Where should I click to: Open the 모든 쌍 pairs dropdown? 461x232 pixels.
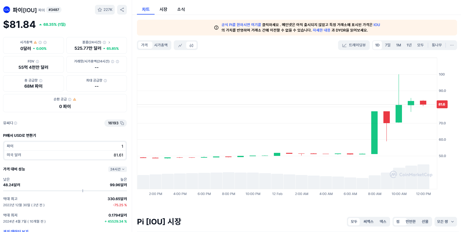(x=446, y=222)
